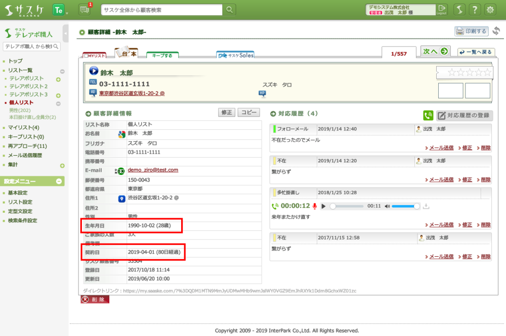
Task: Collapse 個人リスト with the minus icon
Action: [58, 104]
